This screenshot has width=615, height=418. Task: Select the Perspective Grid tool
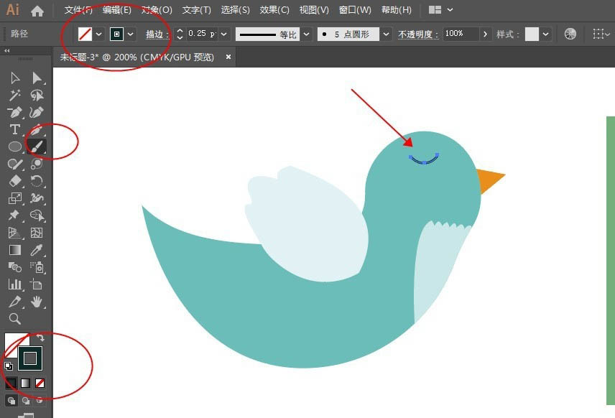[x=15, y=233]
